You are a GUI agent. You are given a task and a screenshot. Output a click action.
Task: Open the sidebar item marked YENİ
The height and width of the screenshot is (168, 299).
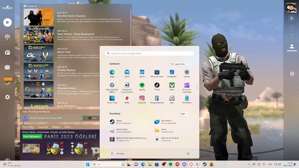click(x=7, y=81)
